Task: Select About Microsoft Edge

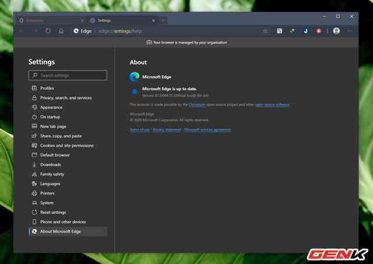Action: tap(68, 231)
